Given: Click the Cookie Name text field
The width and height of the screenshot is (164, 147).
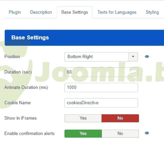Looking at the screenshot, I should 101,103.
